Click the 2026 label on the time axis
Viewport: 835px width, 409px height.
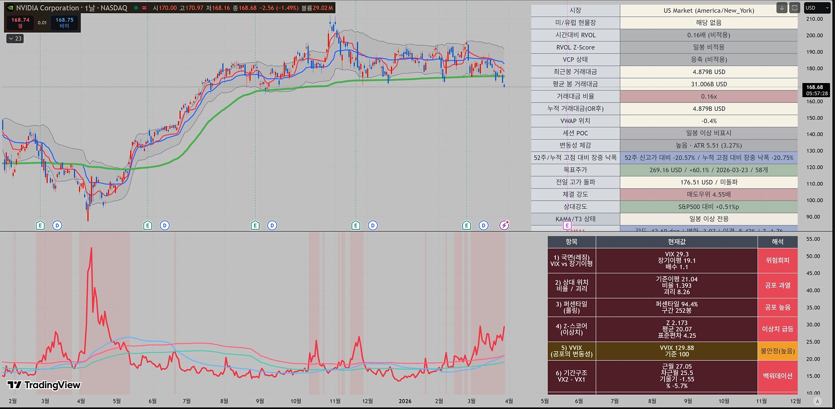coord(405,401)
